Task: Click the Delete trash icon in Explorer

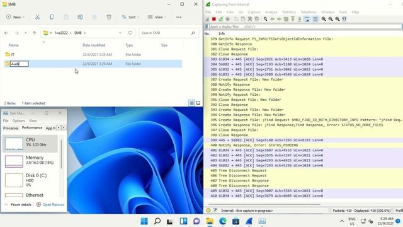Action: click(109, 17)
